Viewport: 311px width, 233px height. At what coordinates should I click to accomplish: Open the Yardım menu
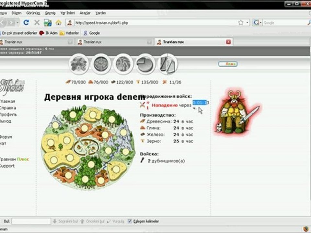coord(100,13)
